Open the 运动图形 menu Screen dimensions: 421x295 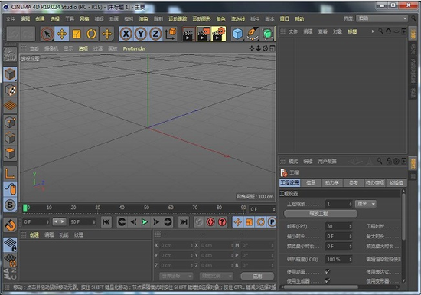(x=201, y=19)
